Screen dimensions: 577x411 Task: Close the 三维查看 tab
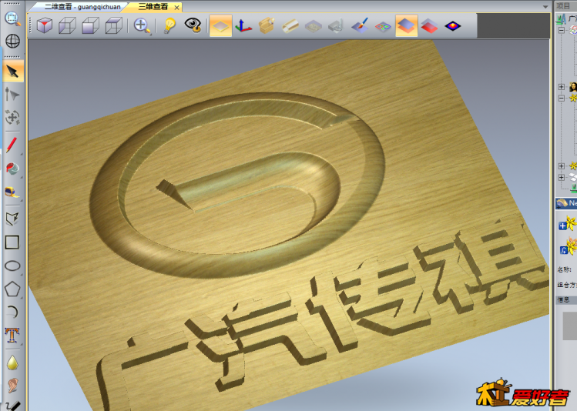[176, 8]
